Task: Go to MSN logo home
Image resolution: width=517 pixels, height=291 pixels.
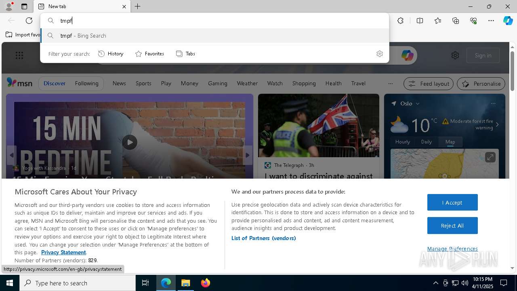Action: (19, 83)
